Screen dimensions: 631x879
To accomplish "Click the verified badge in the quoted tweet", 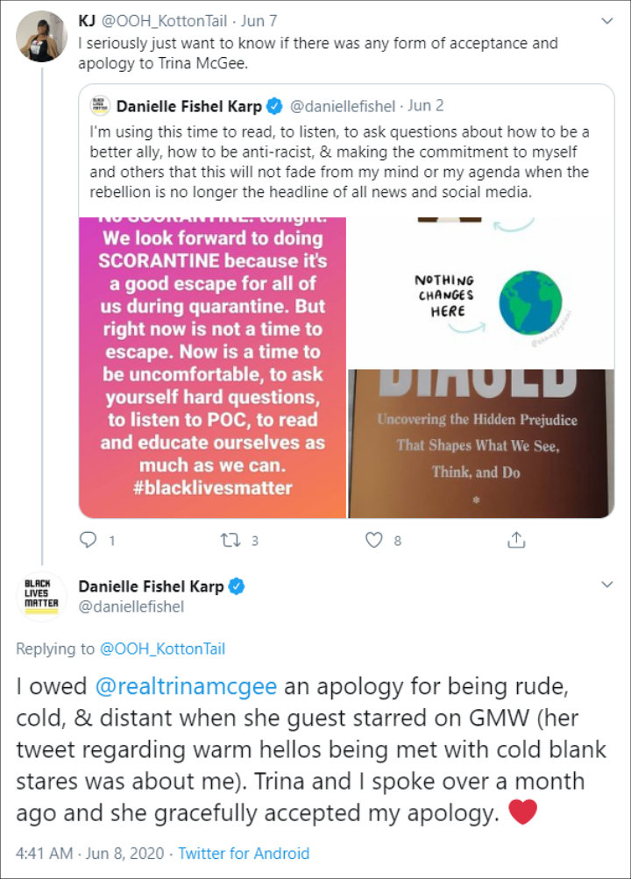I will (274, 105).
